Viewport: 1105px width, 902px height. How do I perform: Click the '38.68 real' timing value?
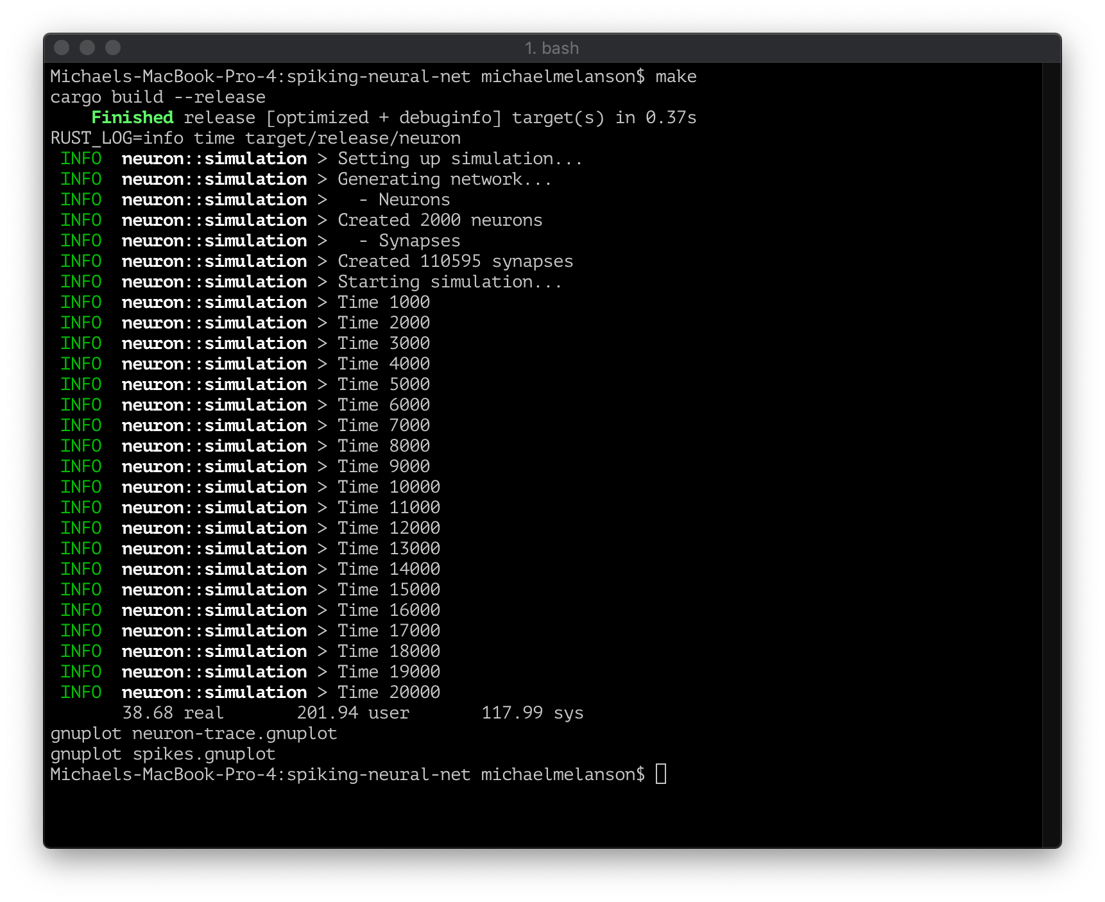[x=173, y=713]
